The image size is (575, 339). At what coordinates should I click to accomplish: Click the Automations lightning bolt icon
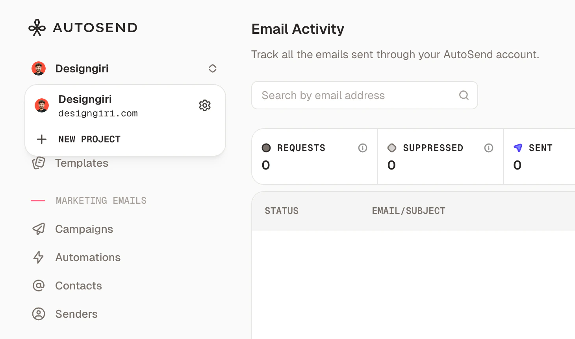tap(39, 257)
